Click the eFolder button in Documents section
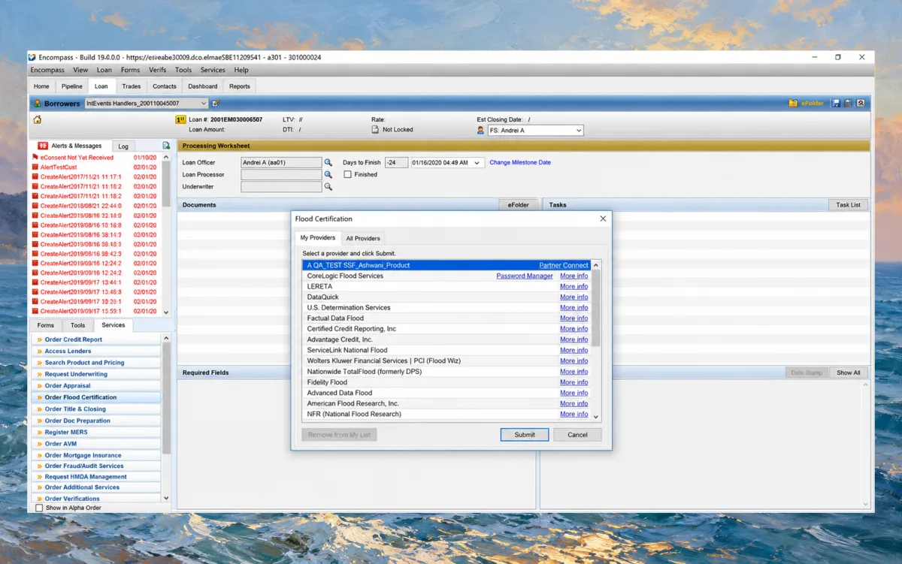This screenshot has height=564, width=902. [x=519, y=204]
